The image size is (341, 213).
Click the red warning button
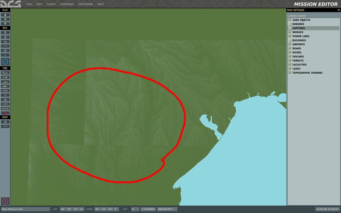(x=5, y=200)
